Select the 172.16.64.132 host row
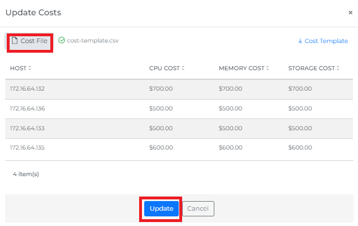This screenshot has height=226, width=358. [179, 89]
